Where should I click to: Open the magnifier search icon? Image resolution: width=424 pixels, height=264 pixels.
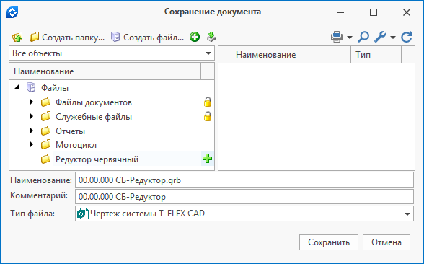click(x=363, y=37)
